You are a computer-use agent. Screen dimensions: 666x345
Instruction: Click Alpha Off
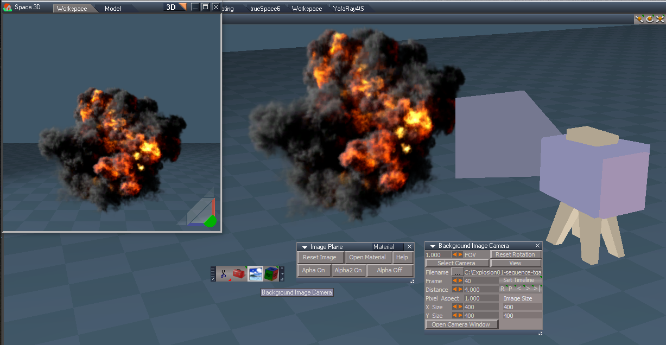(390, 270)
